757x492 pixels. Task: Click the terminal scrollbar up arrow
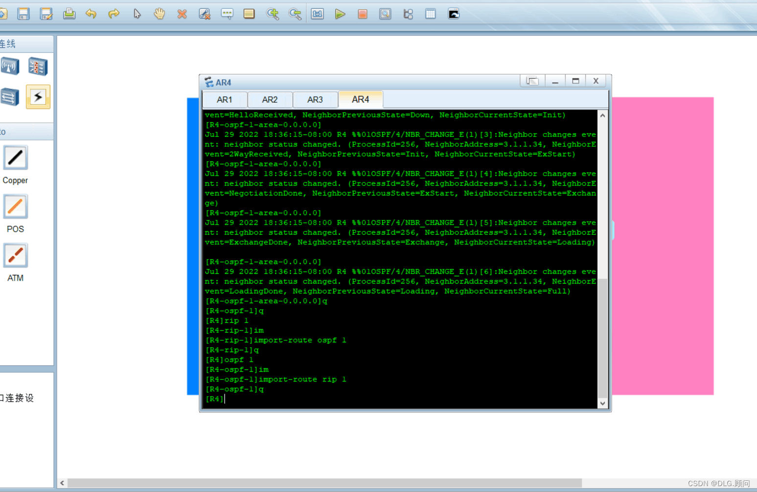tap(602, 115)
